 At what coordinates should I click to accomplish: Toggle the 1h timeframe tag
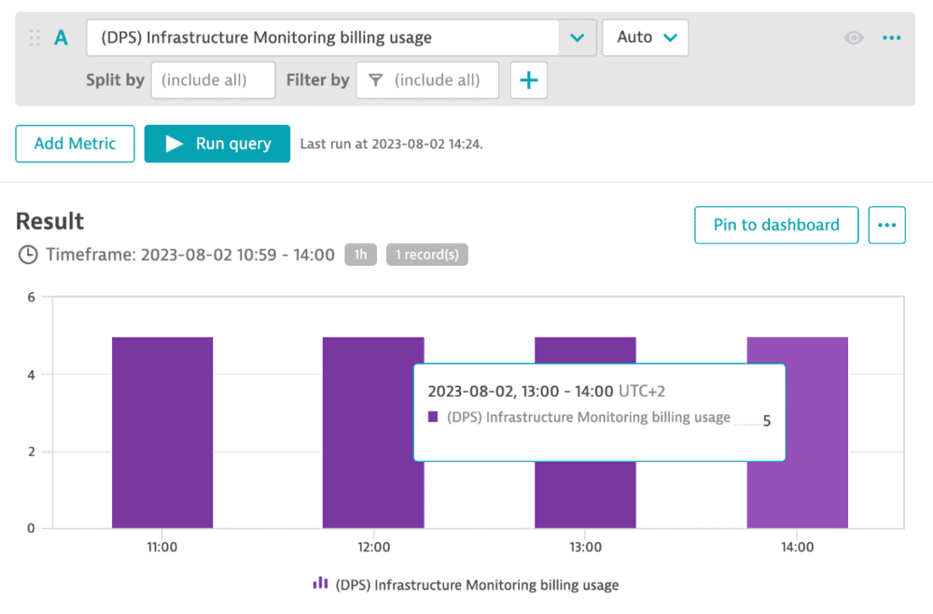pyautogui.click(x=360, y=254)
